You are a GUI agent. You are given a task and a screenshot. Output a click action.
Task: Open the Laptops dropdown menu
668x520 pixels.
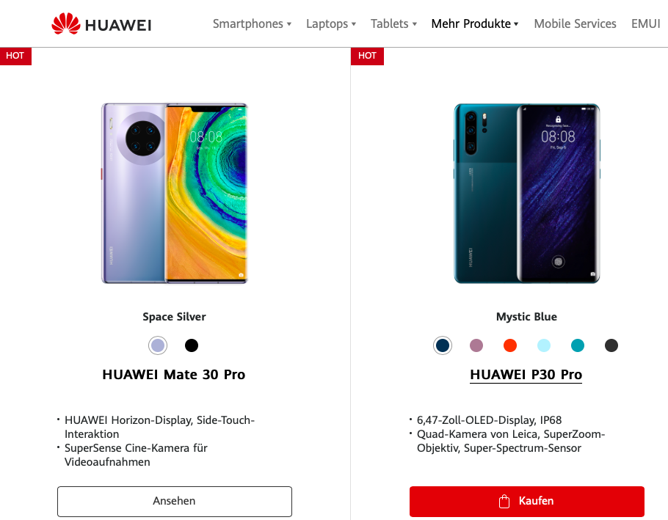pyautogui.click(x=331, y=23)
